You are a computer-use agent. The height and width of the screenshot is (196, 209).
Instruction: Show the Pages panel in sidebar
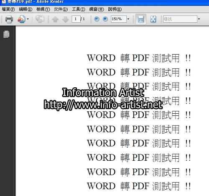pyautogui.click(x=6, y=34)
